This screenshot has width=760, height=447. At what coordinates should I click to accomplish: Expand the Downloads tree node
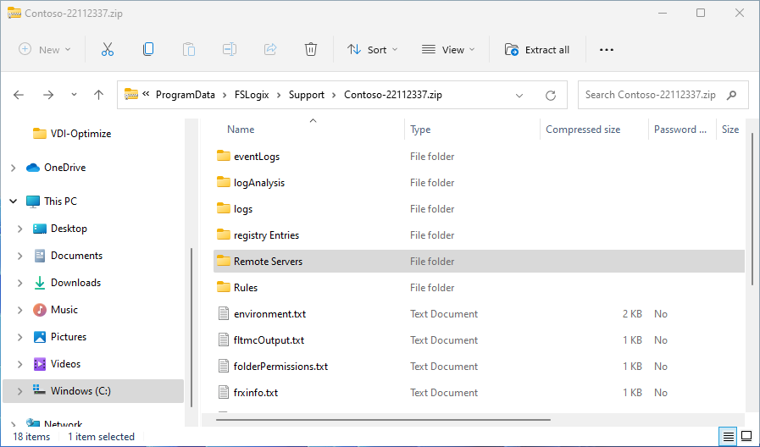(19, 283)
